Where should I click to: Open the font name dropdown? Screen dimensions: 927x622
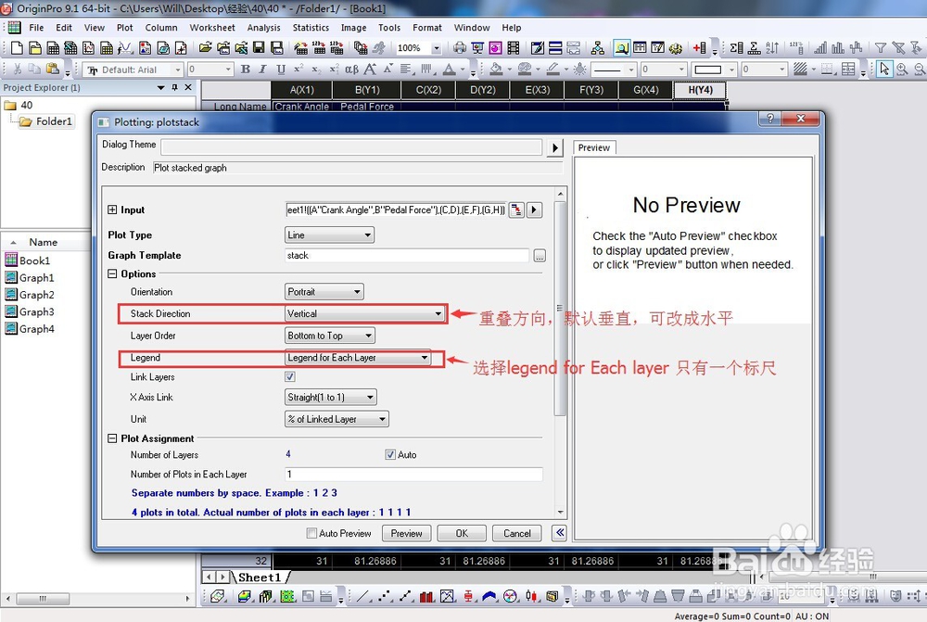click(177, 70)
